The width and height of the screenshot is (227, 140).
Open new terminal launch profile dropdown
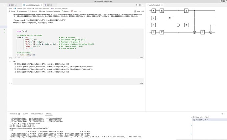click(x=224, y=114)
